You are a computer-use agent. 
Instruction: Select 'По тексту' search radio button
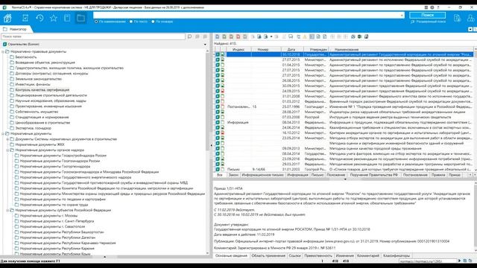[x=131, y=22]
